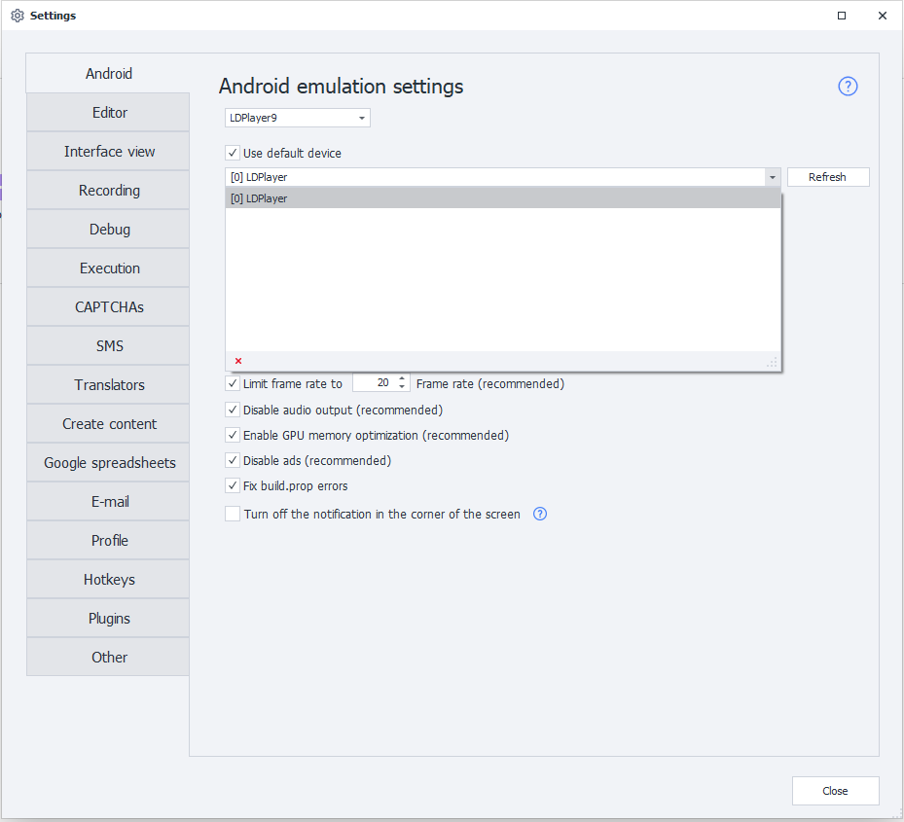
Task: Click the frame rate value field
Action: [x=375, y=383]
